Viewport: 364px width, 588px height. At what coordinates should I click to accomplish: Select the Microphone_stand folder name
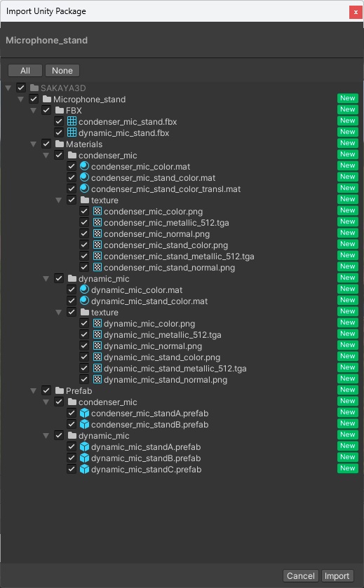[x=89, y=100]
